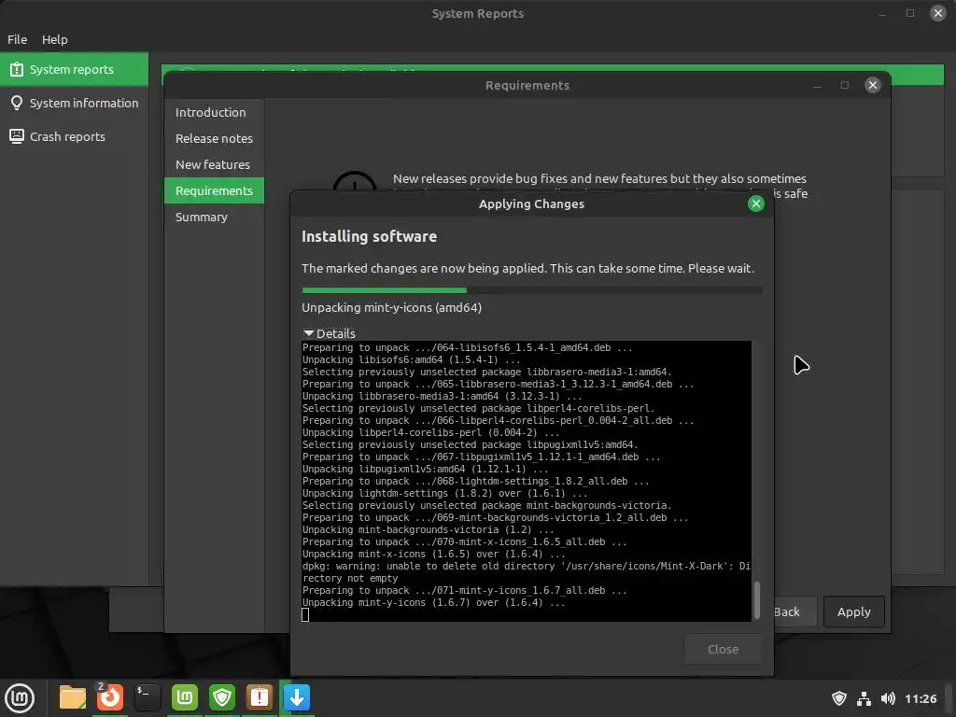Click the 'Applying Changes' dialog title
The image size is (956, 717).
coord(531,204)
